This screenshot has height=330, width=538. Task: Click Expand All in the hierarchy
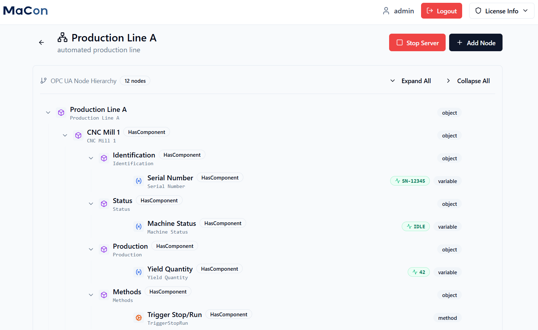[x=411, y=81]
